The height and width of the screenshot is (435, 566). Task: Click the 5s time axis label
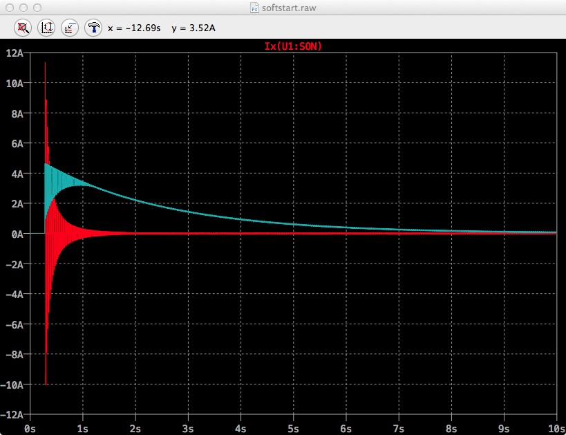tap(293, 429)
